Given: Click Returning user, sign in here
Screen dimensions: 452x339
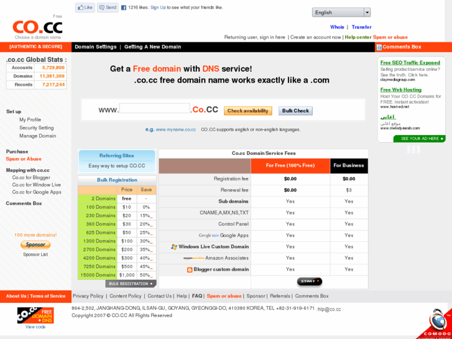Looking at the screenshot, I should tap(254, 37).
